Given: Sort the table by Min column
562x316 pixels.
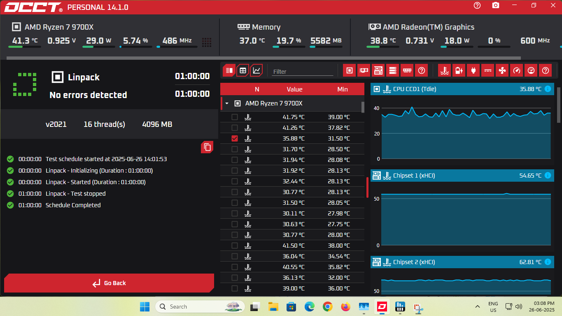Looking at the screenshot, I should coord(342,89).
